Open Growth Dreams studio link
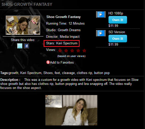This screenshot has height=129, width=145. click(69, 30)
